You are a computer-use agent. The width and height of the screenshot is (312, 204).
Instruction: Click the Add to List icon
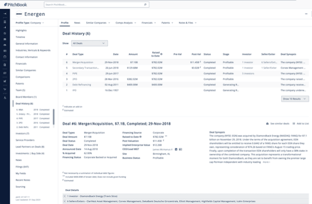click(293, 123)
